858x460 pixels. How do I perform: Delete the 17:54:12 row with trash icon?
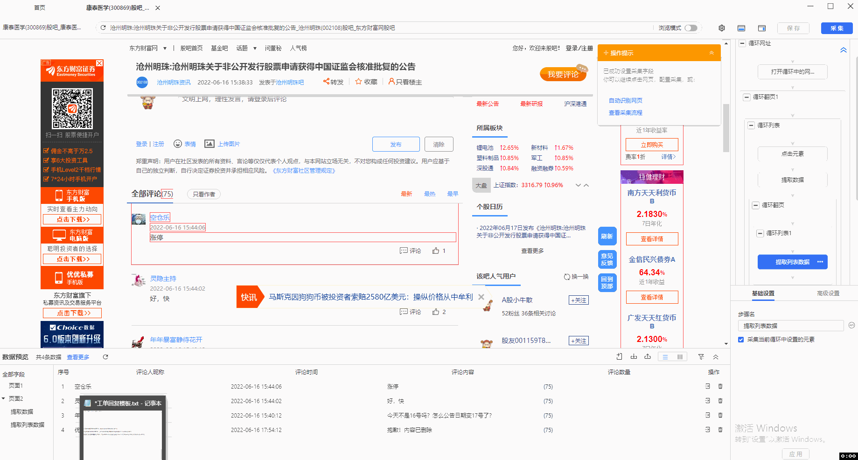(720, 430)
